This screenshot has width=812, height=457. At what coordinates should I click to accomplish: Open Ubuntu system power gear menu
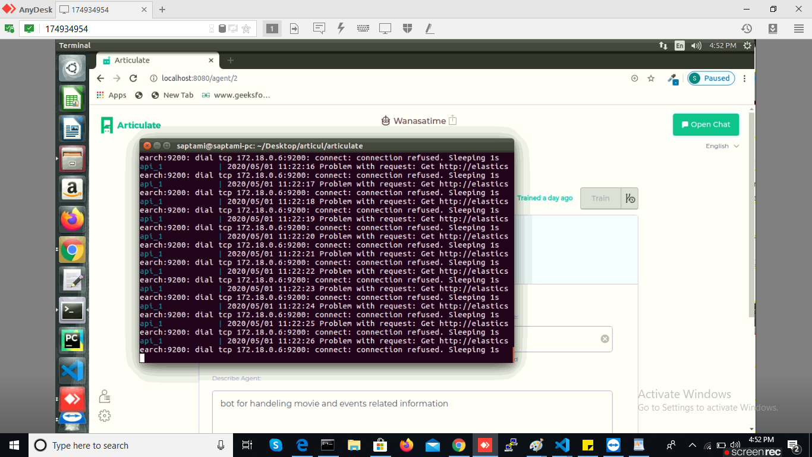tap(747, 45)
